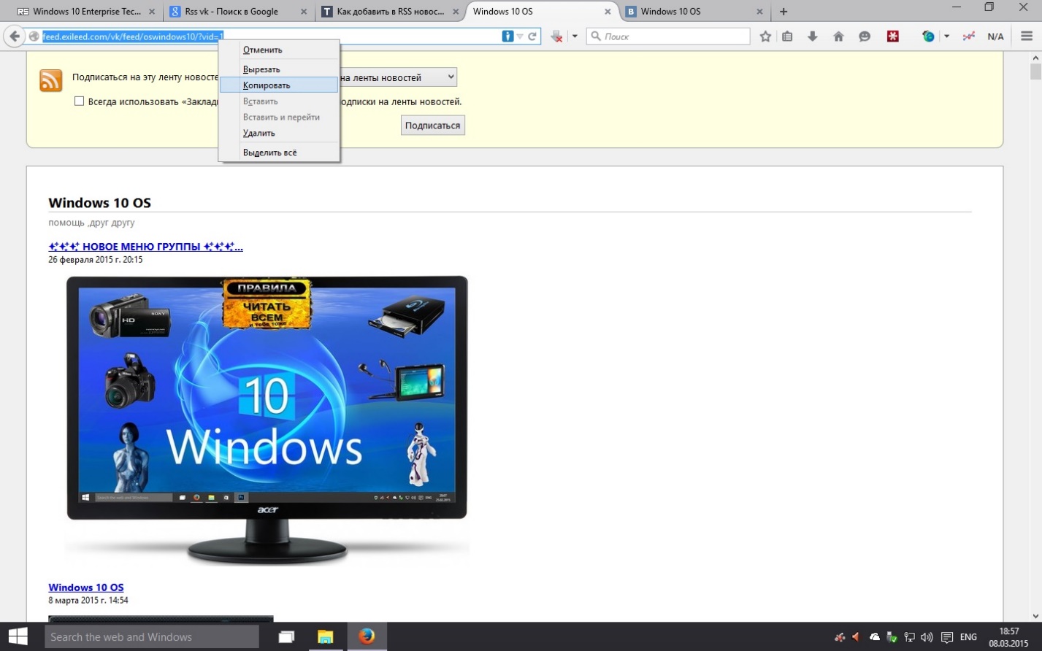Open the Downloads arrow icon
The height and width of the screenshot is (651, 1042).
point(812,36)
